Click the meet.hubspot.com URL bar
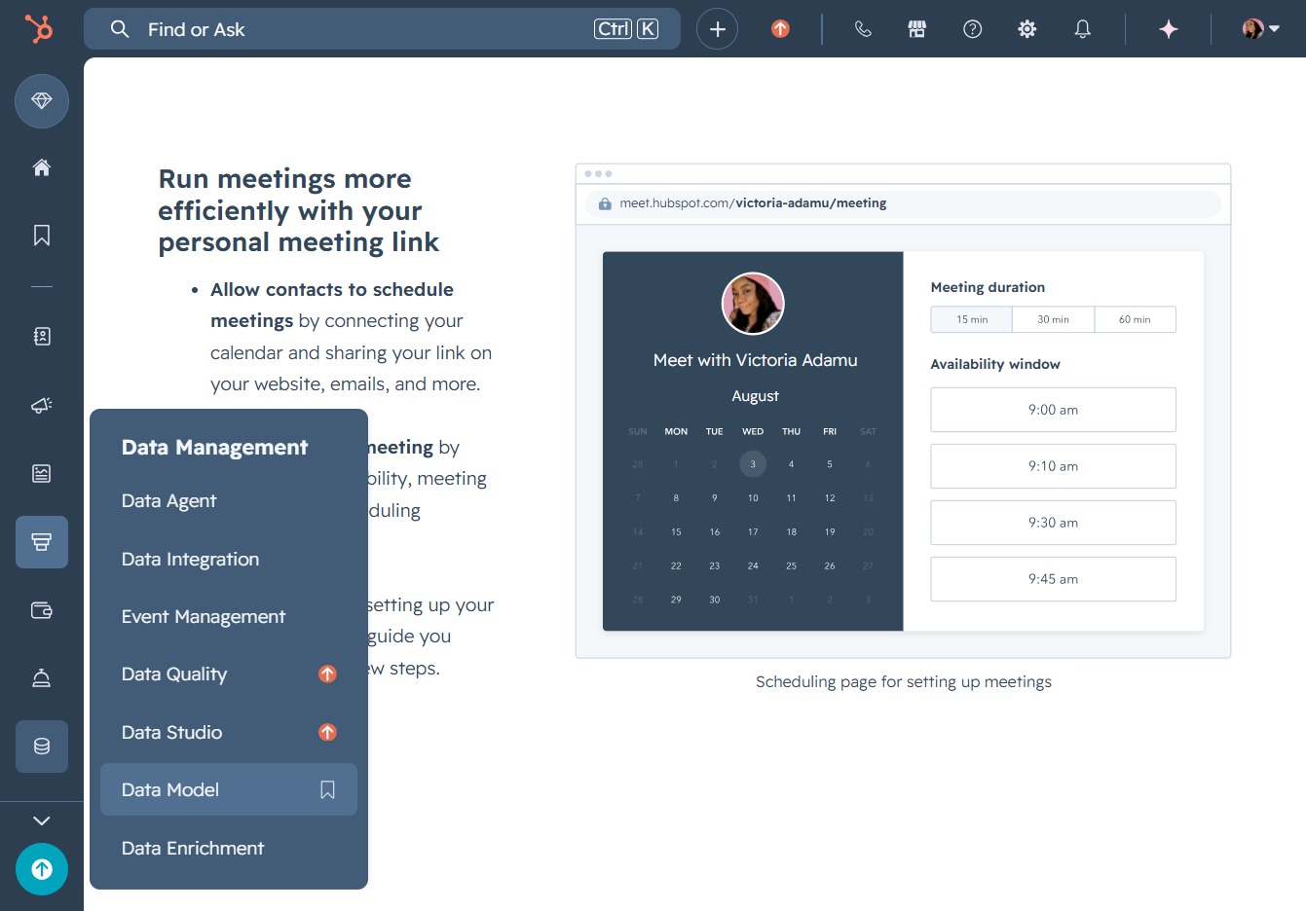The height and width of the screenshot is (911, 1306). click(x=903, y=203)
